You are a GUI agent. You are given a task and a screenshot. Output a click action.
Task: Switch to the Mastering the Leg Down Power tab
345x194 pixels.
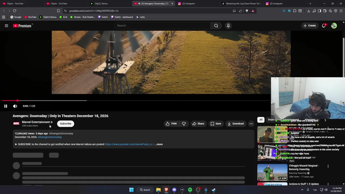pyautogui.click(x=241, y=4)
